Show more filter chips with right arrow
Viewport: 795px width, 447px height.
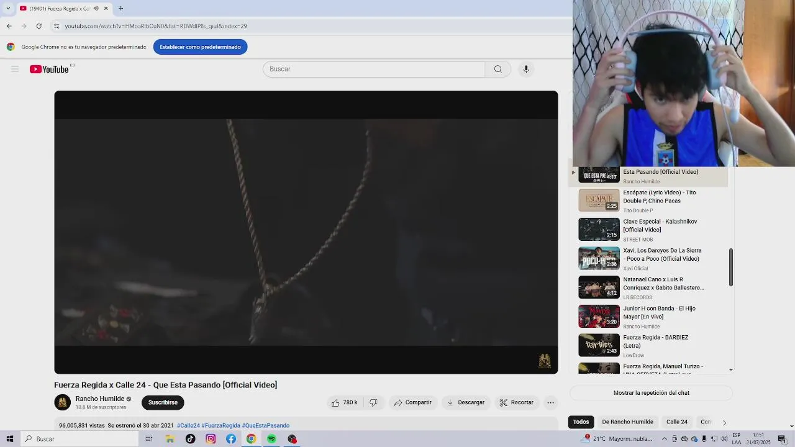(724, 422)
